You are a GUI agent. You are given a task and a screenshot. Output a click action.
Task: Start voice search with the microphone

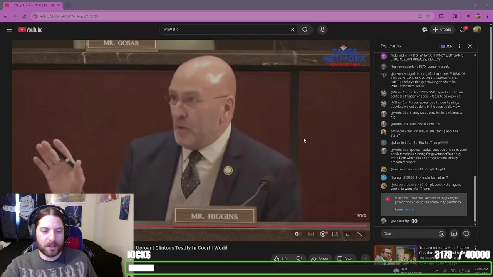point(322,29)
